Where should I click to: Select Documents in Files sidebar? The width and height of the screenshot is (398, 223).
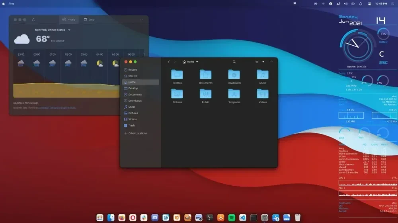pyautogui.click(x=140, y=94)
